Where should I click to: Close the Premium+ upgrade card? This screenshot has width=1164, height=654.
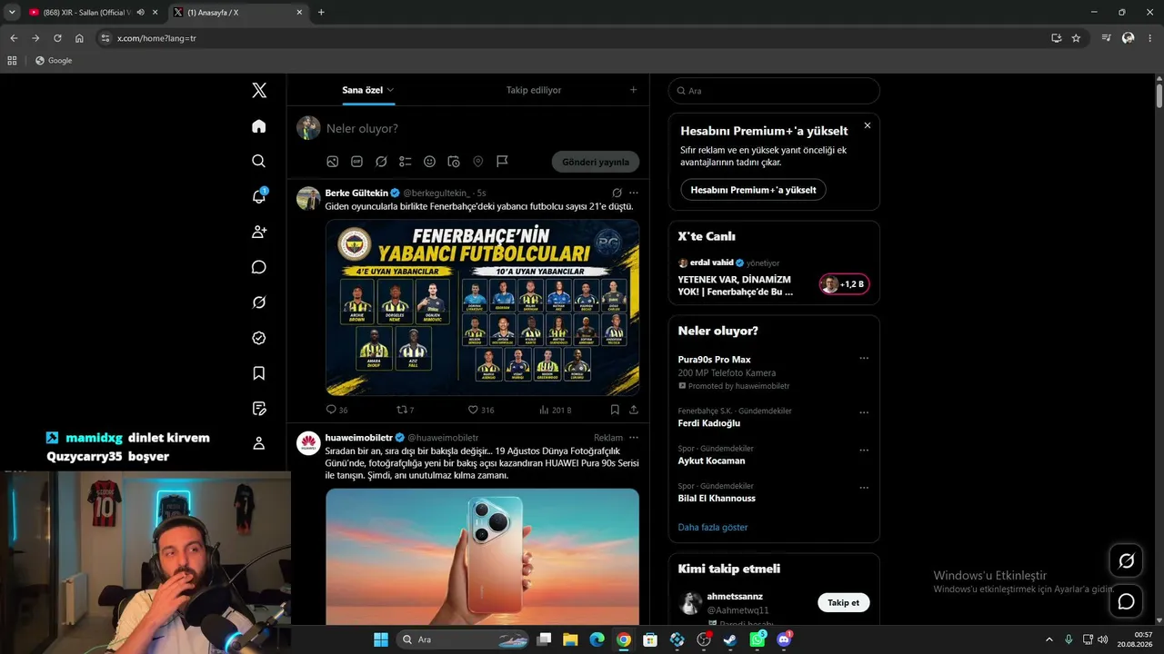coord(868,125)
